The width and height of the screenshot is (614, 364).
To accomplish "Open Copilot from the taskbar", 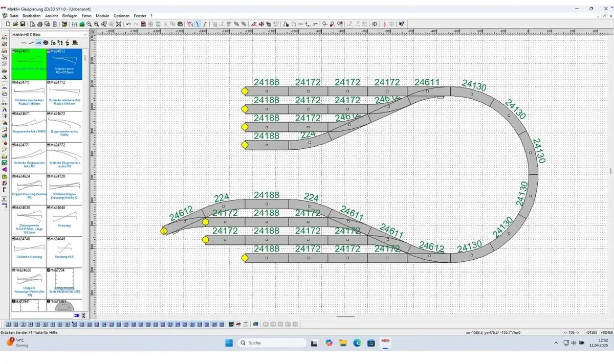I will pos(328,343).
